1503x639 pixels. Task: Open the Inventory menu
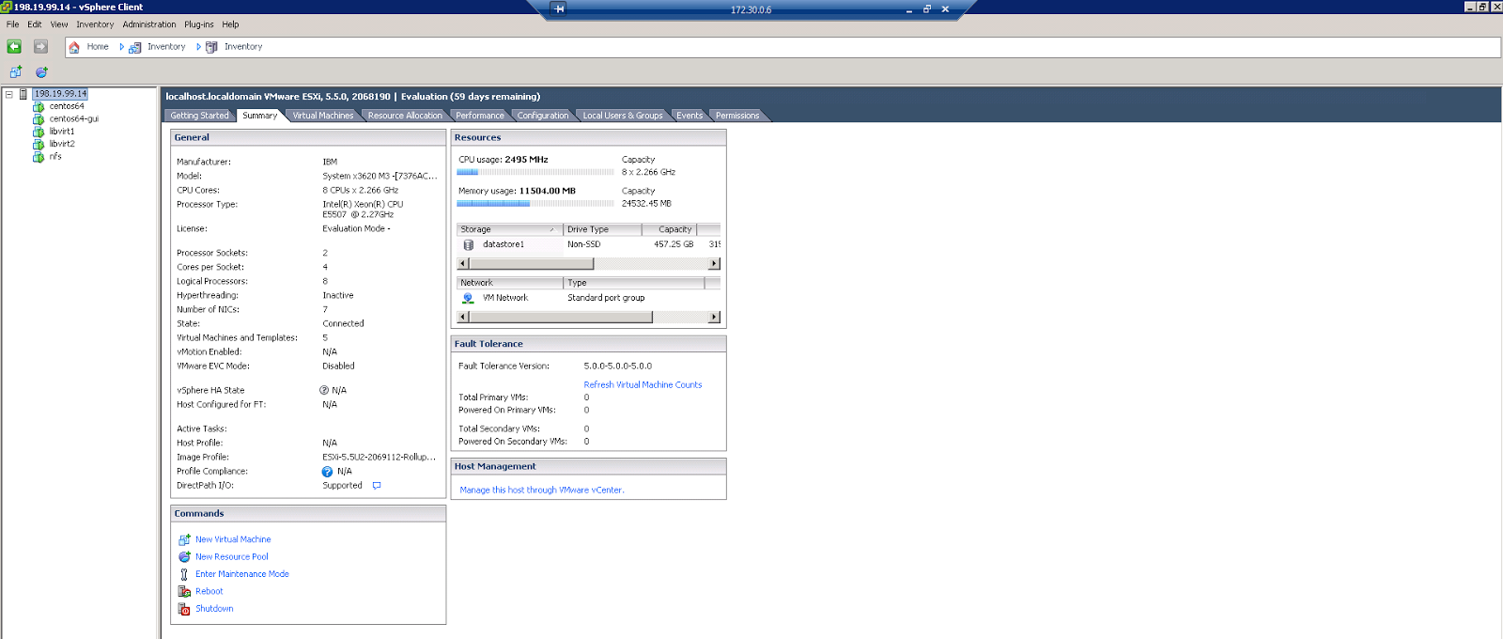point(95,24)
